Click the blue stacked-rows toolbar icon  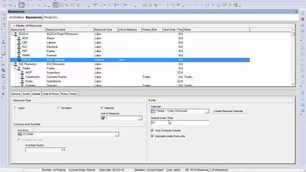[x=207, y=5]
